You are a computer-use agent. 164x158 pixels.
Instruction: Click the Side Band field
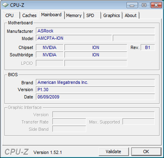pos(69,129)
